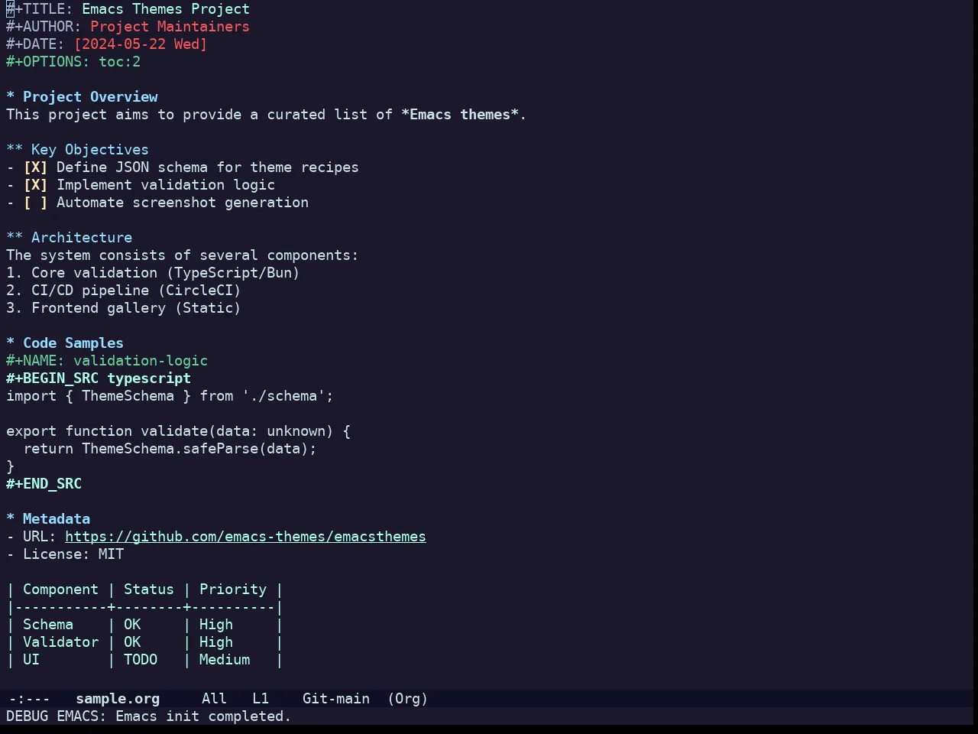The width and height of the screenshot is (978, 734).
Task: Click the Code Samples heading text
Action: [73, 343]
